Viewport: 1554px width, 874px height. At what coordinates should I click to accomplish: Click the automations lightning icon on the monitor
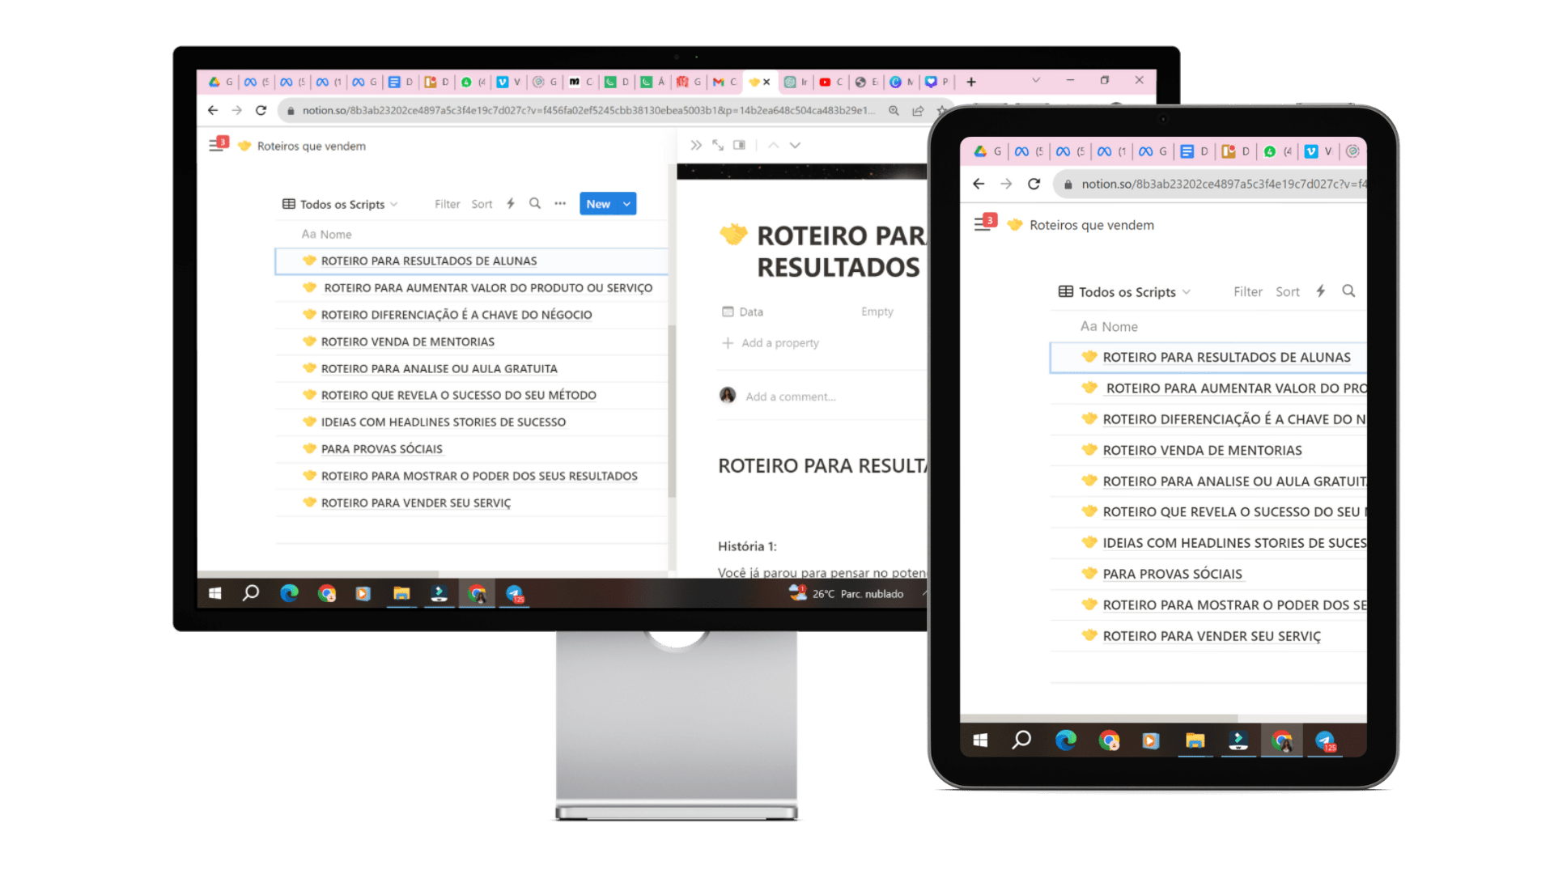tap(511, 204)
